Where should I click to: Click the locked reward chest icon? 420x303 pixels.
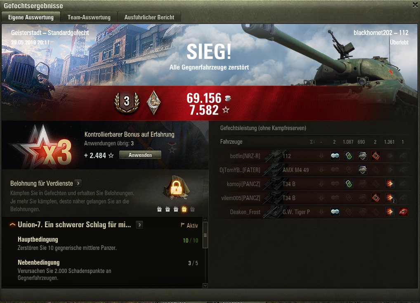[x=176, y=188]
